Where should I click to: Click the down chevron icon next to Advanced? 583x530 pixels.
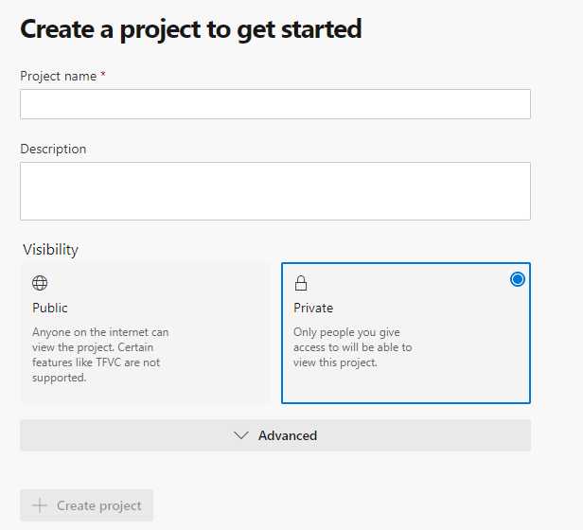pyautogui.click(x=240, y=435)
